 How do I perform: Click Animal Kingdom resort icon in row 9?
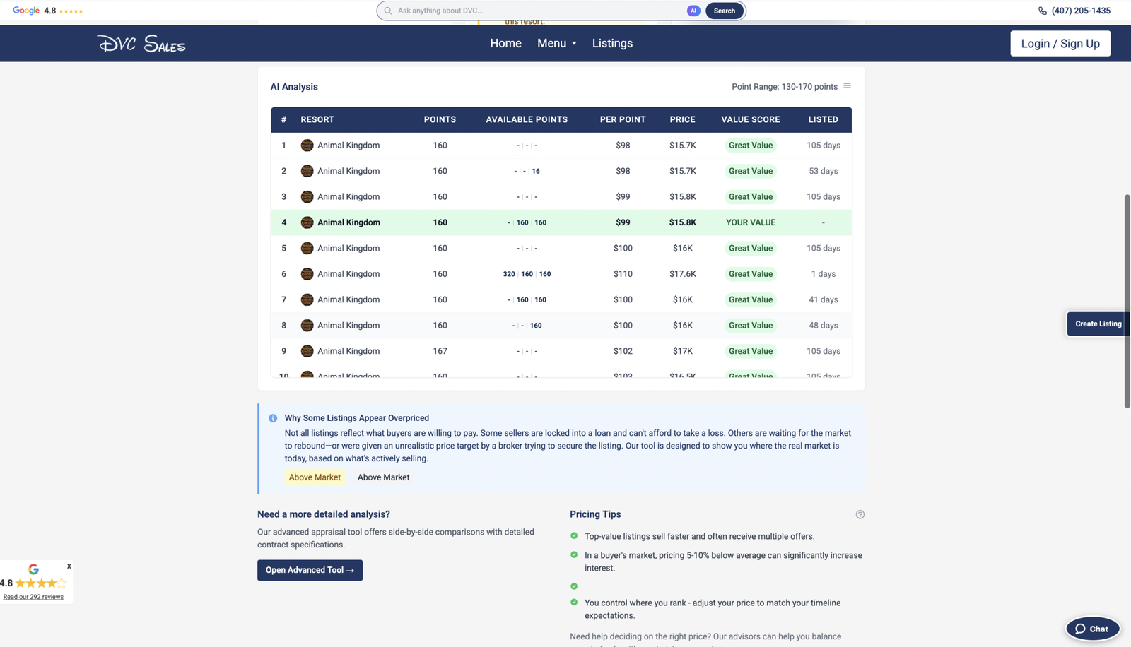pos(307,351)
